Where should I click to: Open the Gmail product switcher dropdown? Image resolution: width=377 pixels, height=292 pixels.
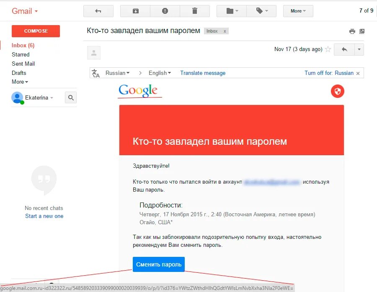pyautogui.click(x=25, y=11)
